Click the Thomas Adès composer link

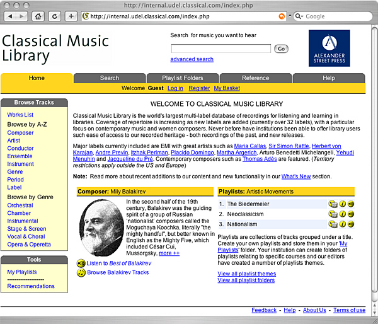click(260, 159)
